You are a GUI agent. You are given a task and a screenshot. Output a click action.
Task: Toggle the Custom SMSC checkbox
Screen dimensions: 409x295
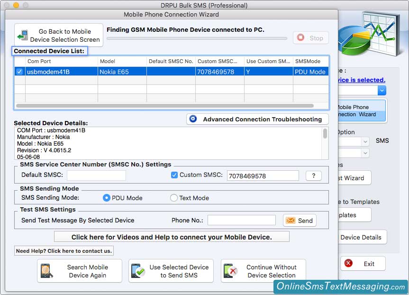tap(174, 175)
